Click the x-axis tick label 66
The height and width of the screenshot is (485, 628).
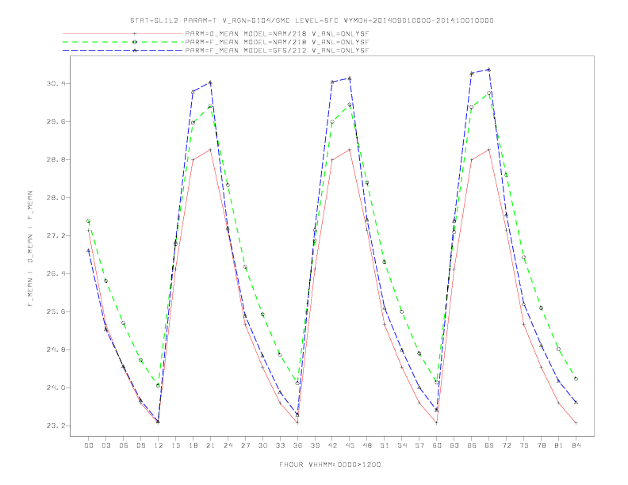coord(472,445)
